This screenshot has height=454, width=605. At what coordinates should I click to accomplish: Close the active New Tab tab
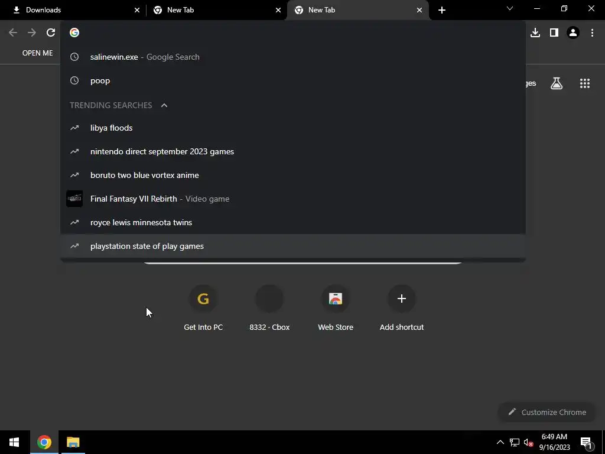pos(419,10)
